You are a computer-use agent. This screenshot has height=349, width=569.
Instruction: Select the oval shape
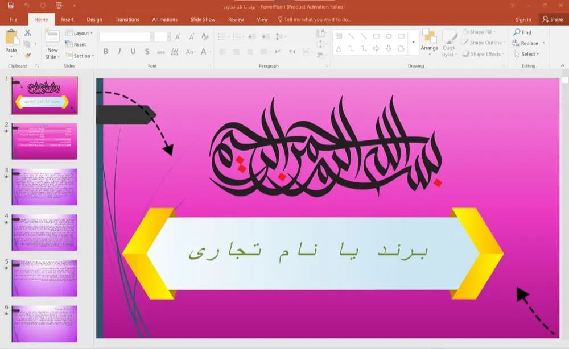pos(389,36)
